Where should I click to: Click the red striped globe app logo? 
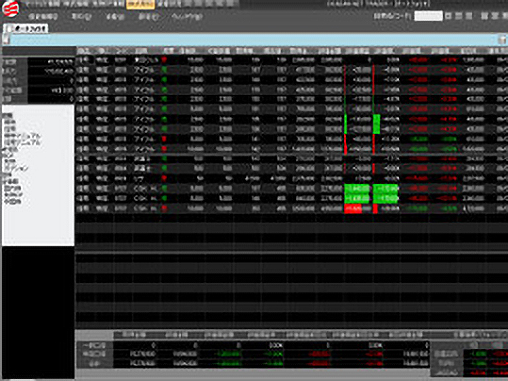[x=11, y=9]
